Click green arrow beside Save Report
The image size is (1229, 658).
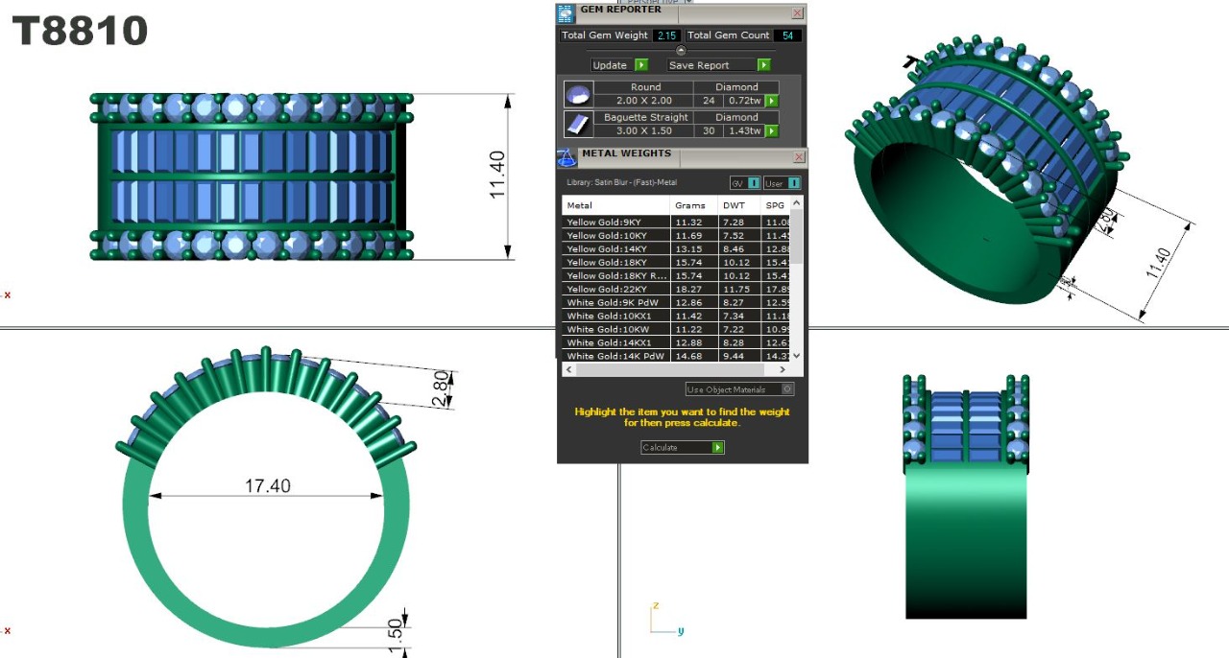tap(763, 65)
